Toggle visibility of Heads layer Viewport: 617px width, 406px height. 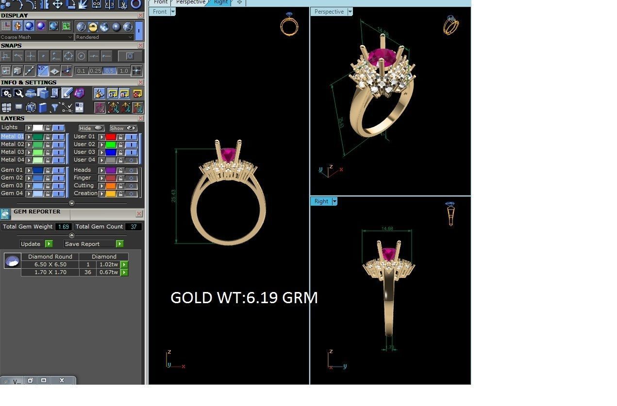tap(131, 170)
